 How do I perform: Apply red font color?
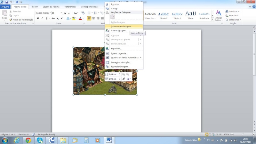tap(80, 19)
